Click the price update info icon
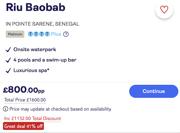Screen dimensions: 180x133 (x=5, y=109)
